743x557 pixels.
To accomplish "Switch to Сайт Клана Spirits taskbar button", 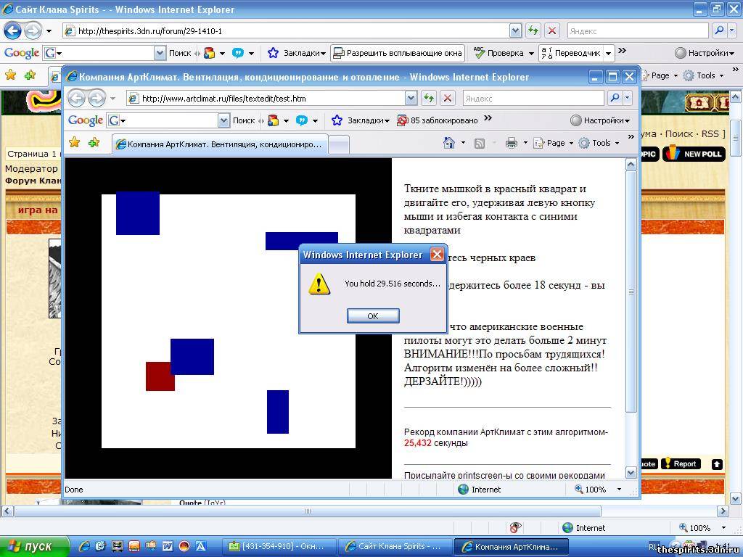I will coord(395,547).
